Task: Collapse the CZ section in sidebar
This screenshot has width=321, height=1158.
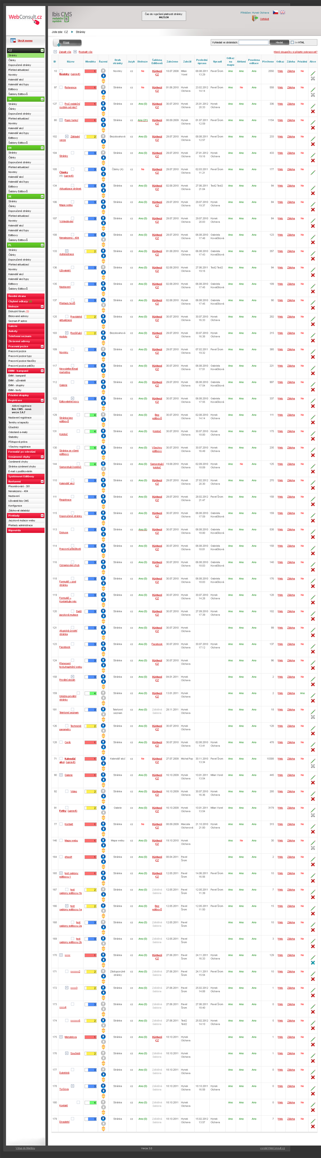Action: point(42,50)
